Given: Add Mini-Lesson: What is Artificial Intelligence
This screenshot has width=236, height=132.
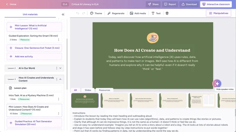Looking at the screenshot, I should point(34,27).
